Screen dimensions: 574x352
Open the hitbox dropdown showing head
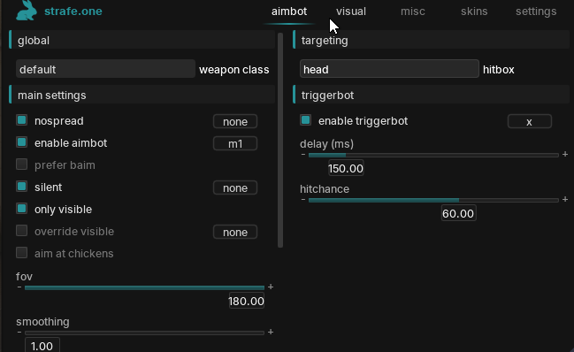[x=389, y=69]
